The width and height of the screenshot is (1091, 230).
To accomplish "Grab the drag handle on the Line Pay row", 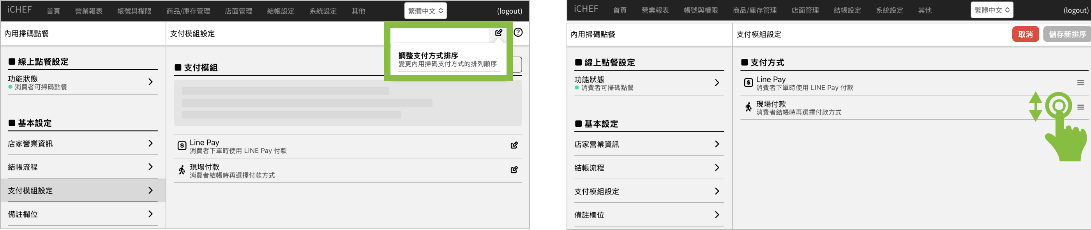I will tap(1080, 83).
